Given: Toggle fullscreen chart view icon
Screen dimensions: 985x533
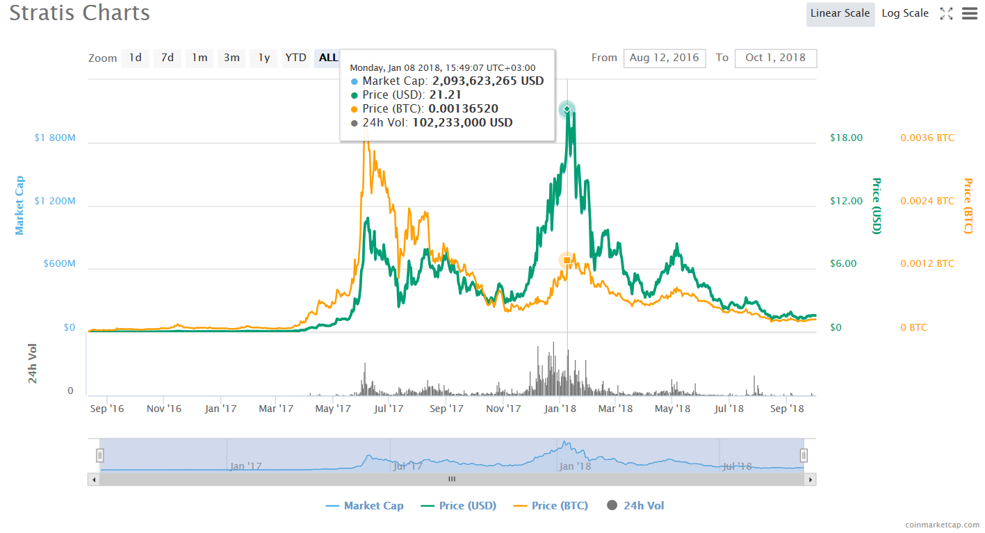Looking at the screenshot, I should 946,13.
